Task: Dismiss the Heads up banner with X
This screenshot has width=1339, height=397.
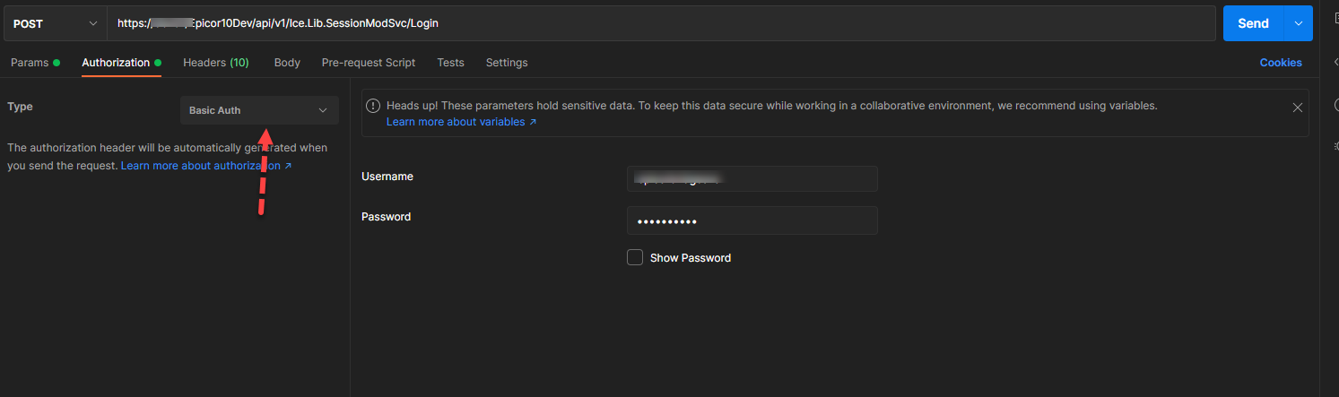Action: pyautogui.click(x=1297, y=108)
